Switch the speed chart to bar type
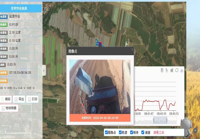 tap(172, 70)
